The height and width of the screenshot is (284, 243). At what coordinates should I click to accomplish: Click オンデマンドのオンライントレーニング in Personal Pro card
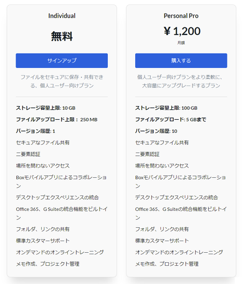coord(179,252)
